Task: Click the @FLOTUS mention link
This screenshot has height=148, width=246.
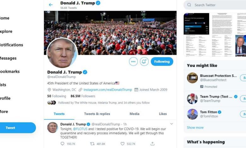Action: (x=80, y=129)
